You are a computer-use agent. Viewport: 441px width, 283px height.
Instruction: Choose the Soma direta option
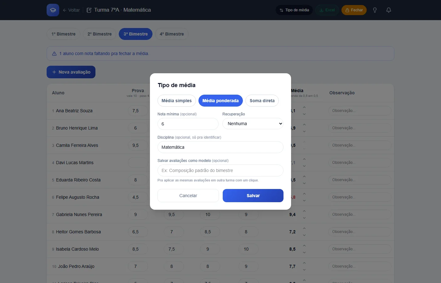pyautogui.click(x=262, y=101)
